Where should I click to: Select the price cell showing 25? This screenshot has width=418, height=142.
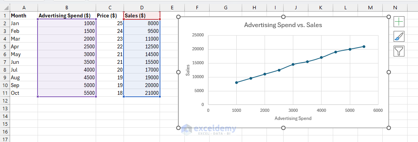[110, 23]
